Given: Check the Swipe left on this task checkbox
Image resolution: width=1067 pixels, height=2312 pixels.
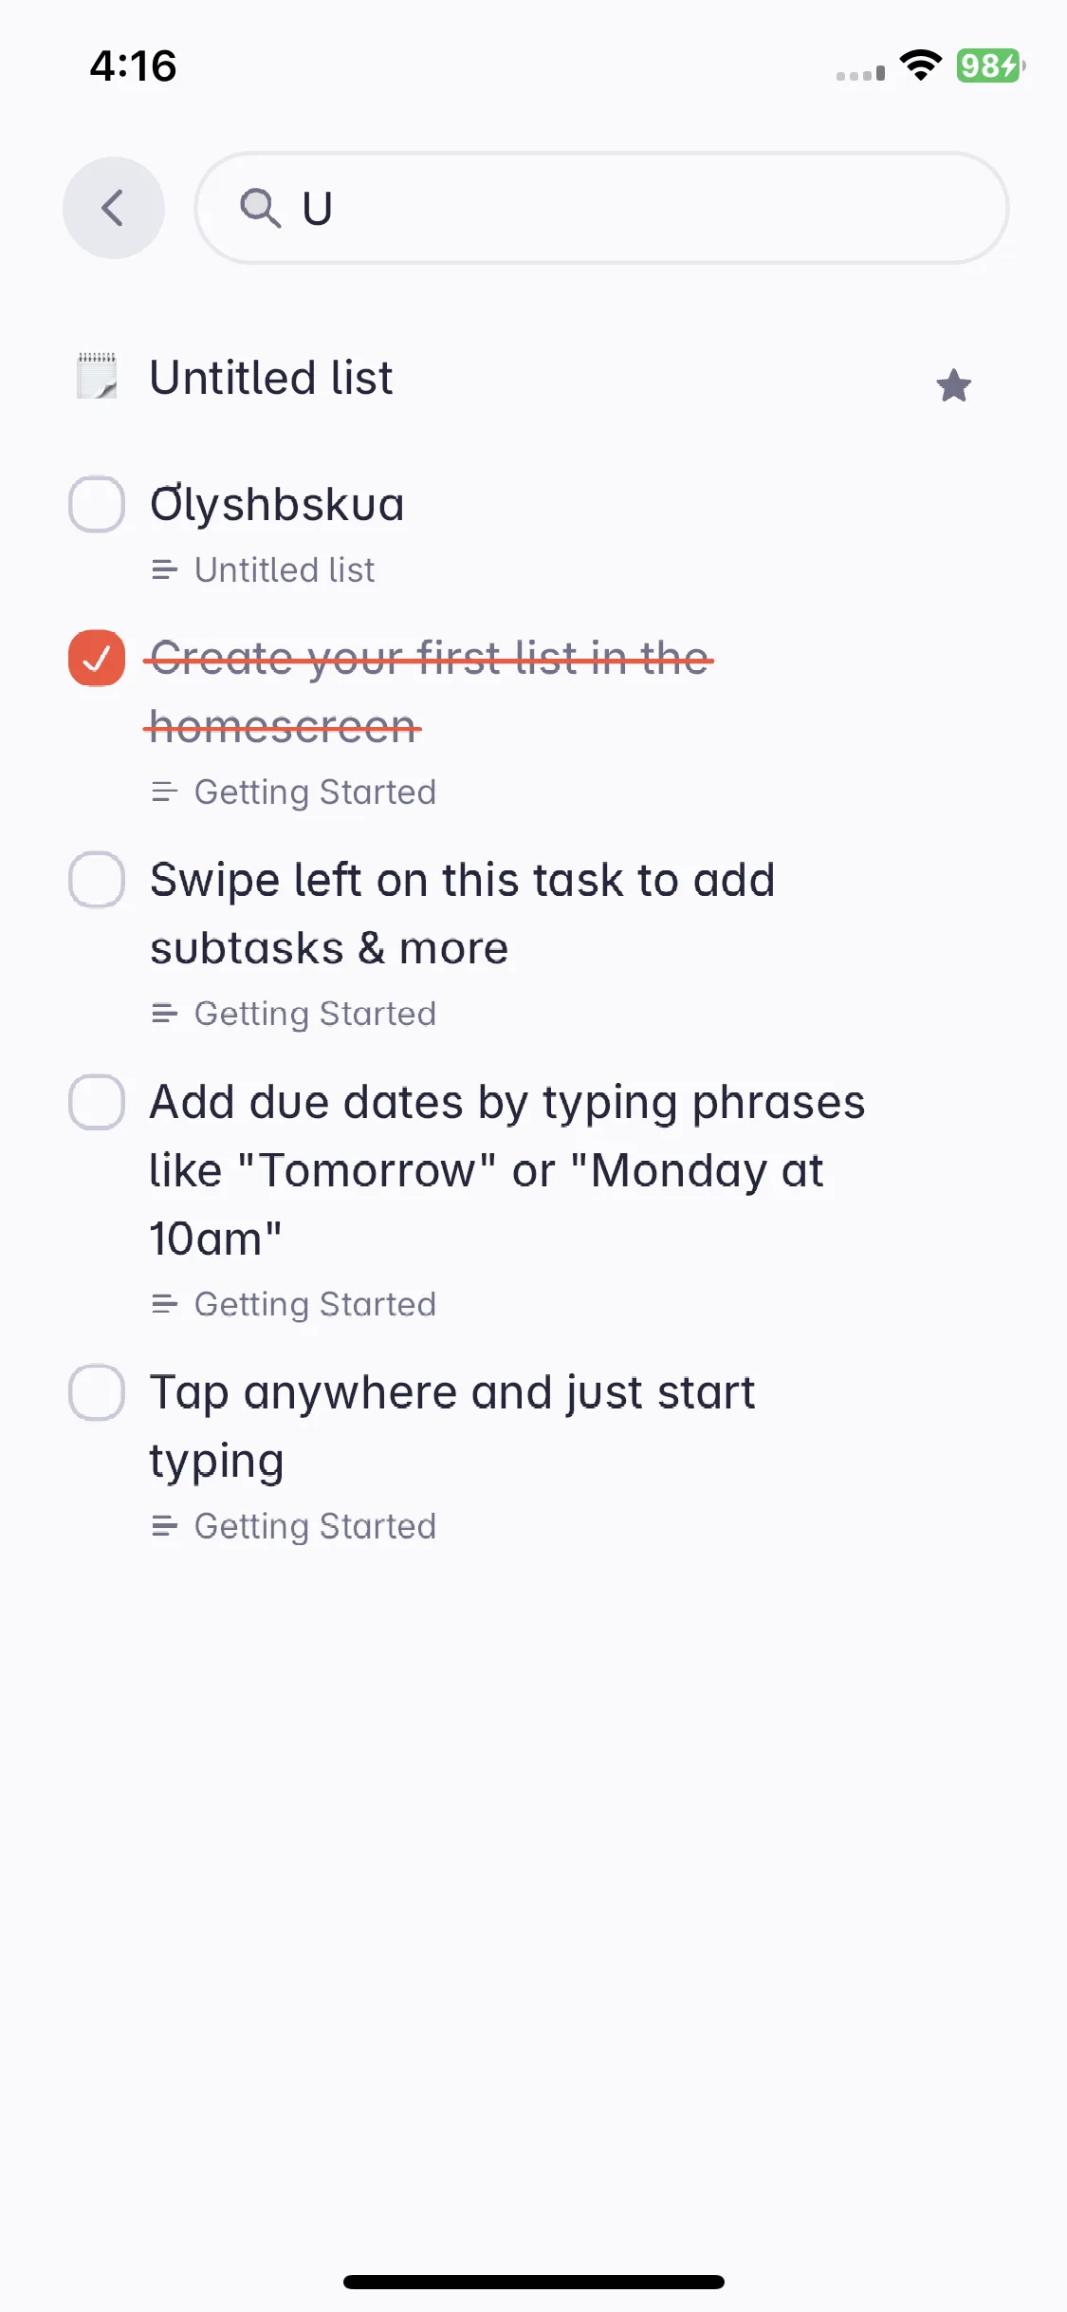Looking at the screenshot, I should click(x=97, y=880).
